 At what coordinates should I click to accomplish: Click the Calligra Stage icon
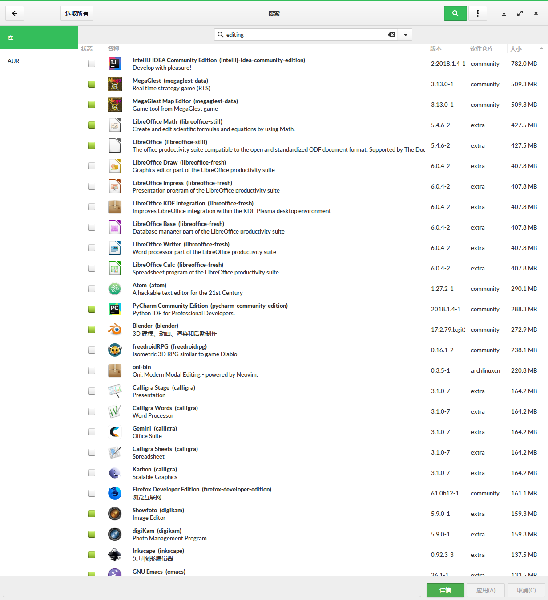(115, 391)
